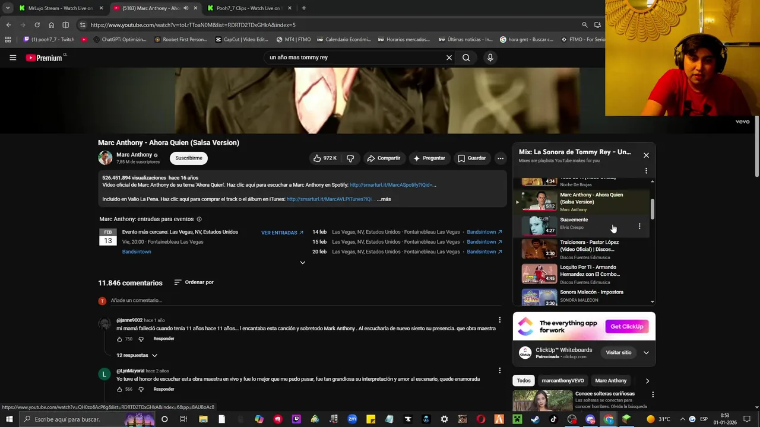Like the comment by @LynMayoral
The image size is (760, 427).
[x=119, y=390]
